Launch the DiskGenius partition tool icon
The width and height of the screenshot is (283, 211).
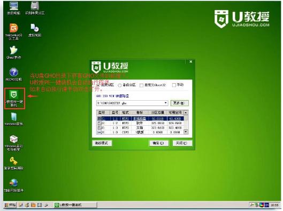pos(13,31)
